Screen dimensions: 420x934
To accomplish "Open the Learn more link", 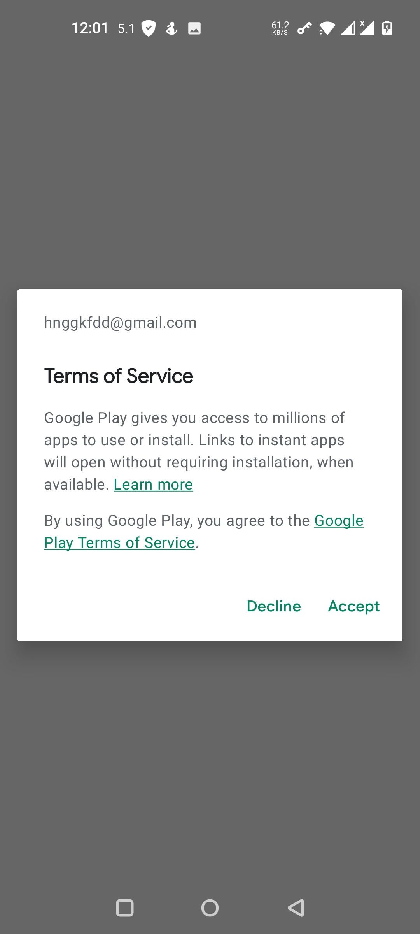I will click(153, 485).
